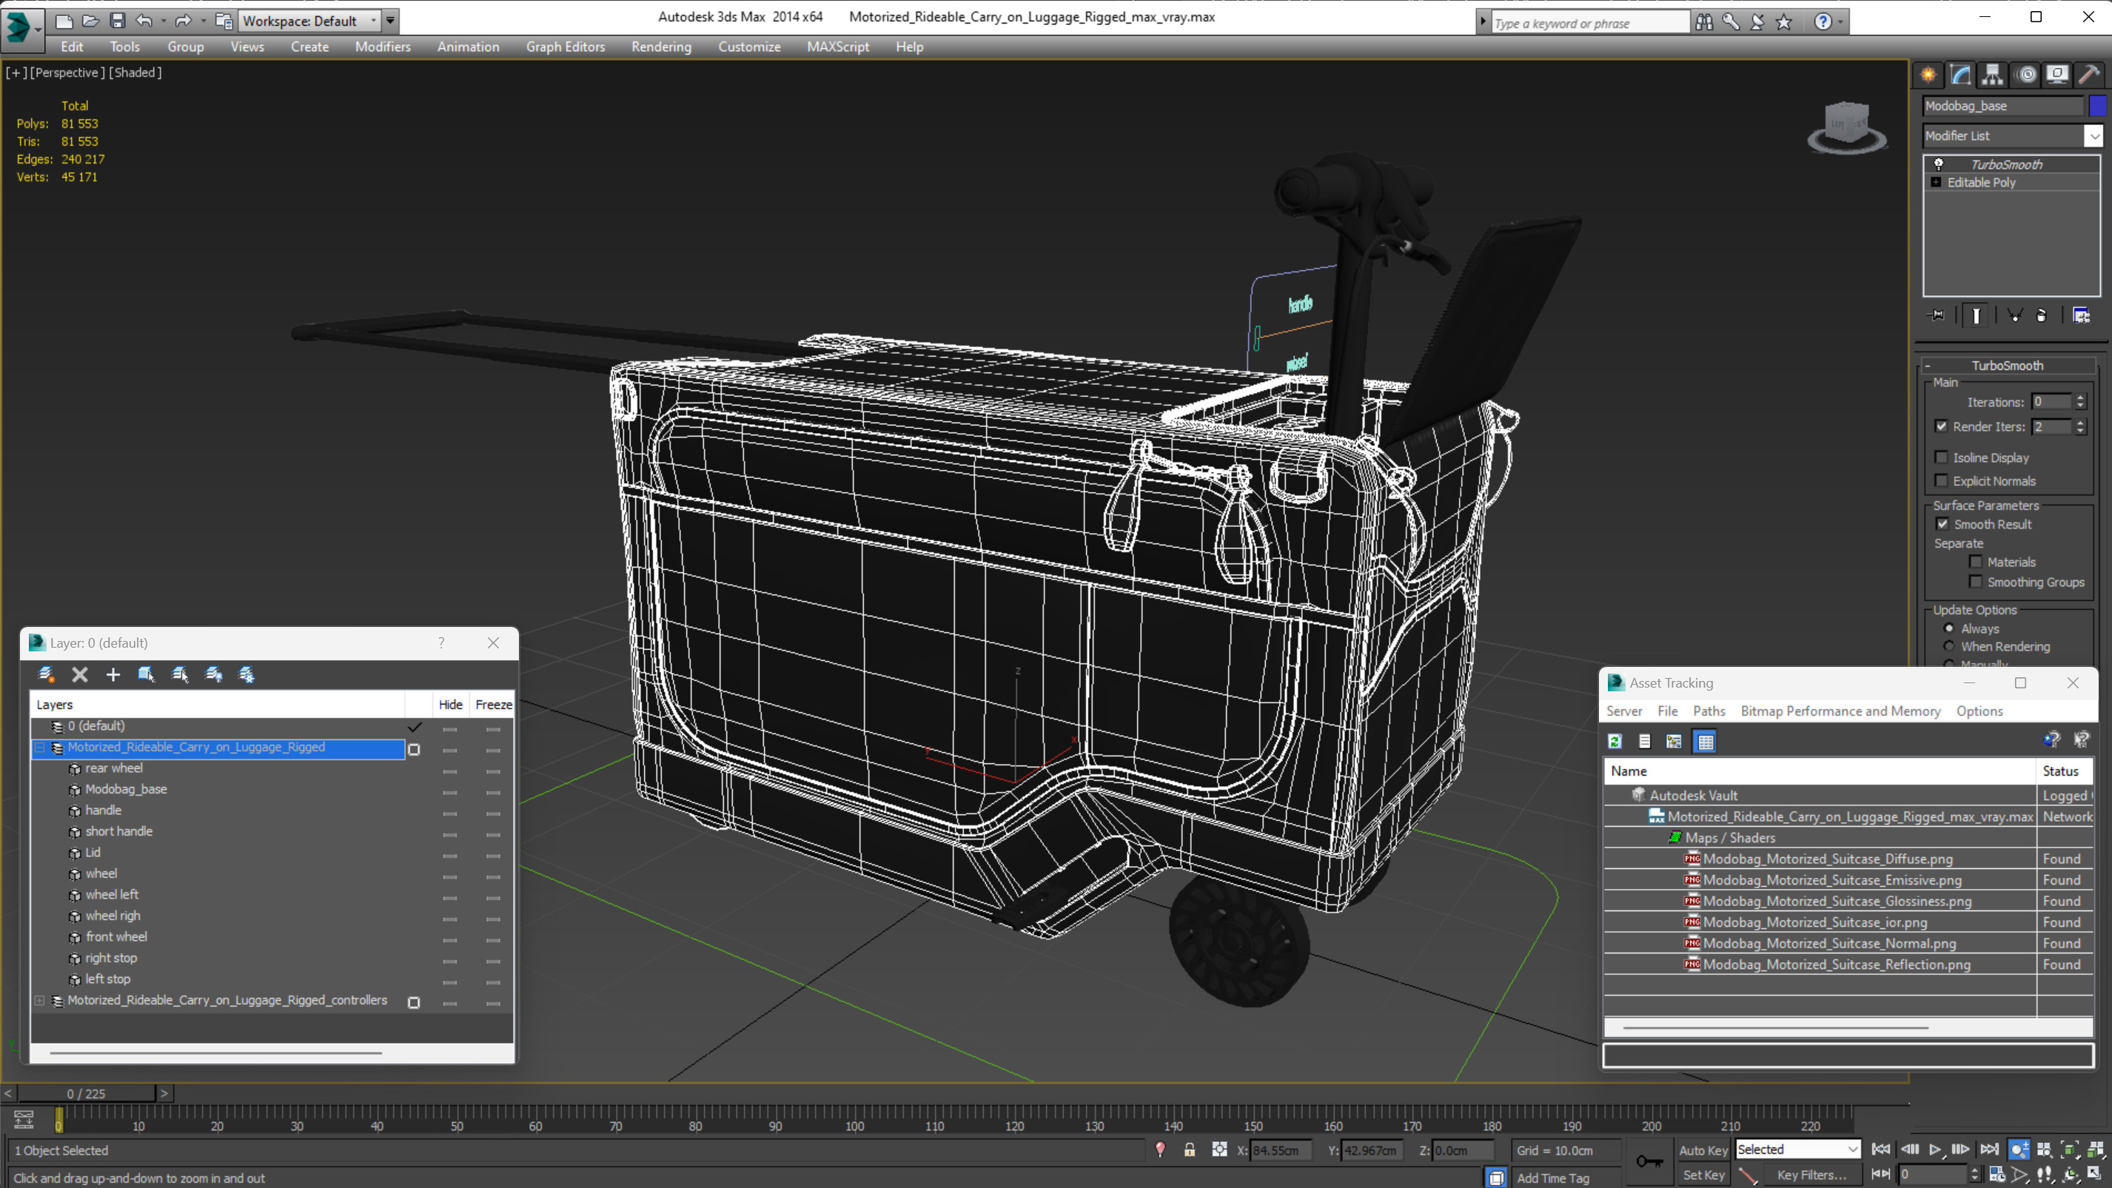Open Bitmap Performance and Memory menu
Viewport: 2112px width, 1188px height.
click(x=1840, y=711)
